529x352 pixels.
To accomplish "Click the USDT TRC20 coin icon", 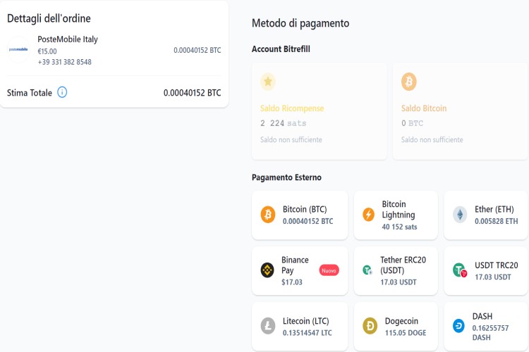I will [460, 270].
